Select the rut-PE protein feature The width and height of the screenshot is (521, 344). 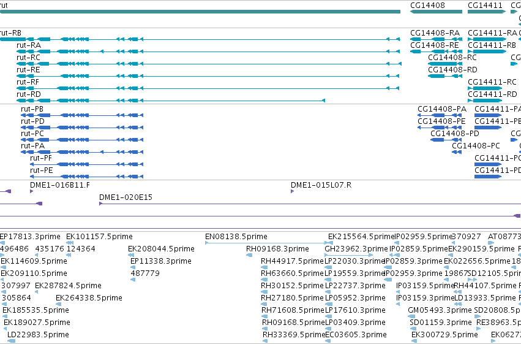87,177
